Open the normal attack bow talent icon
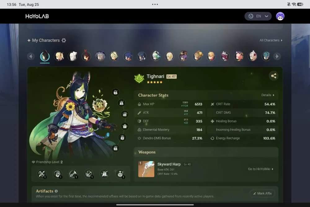Image resolution: width=310 pixels, height=207 pixels. tap(42, 174)
